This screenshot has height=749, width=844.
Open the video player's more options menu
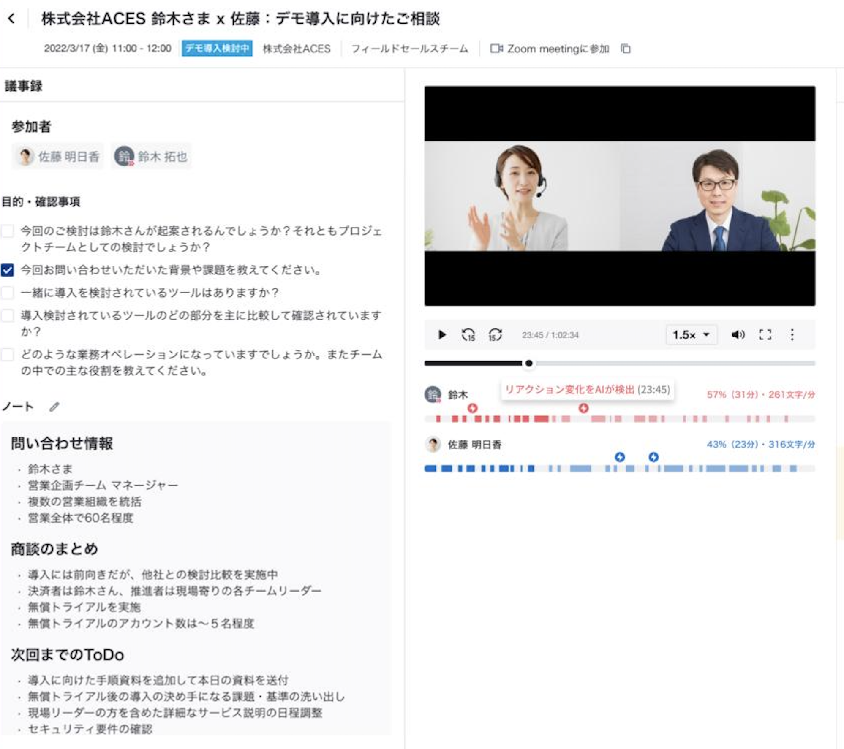(792, 335)
